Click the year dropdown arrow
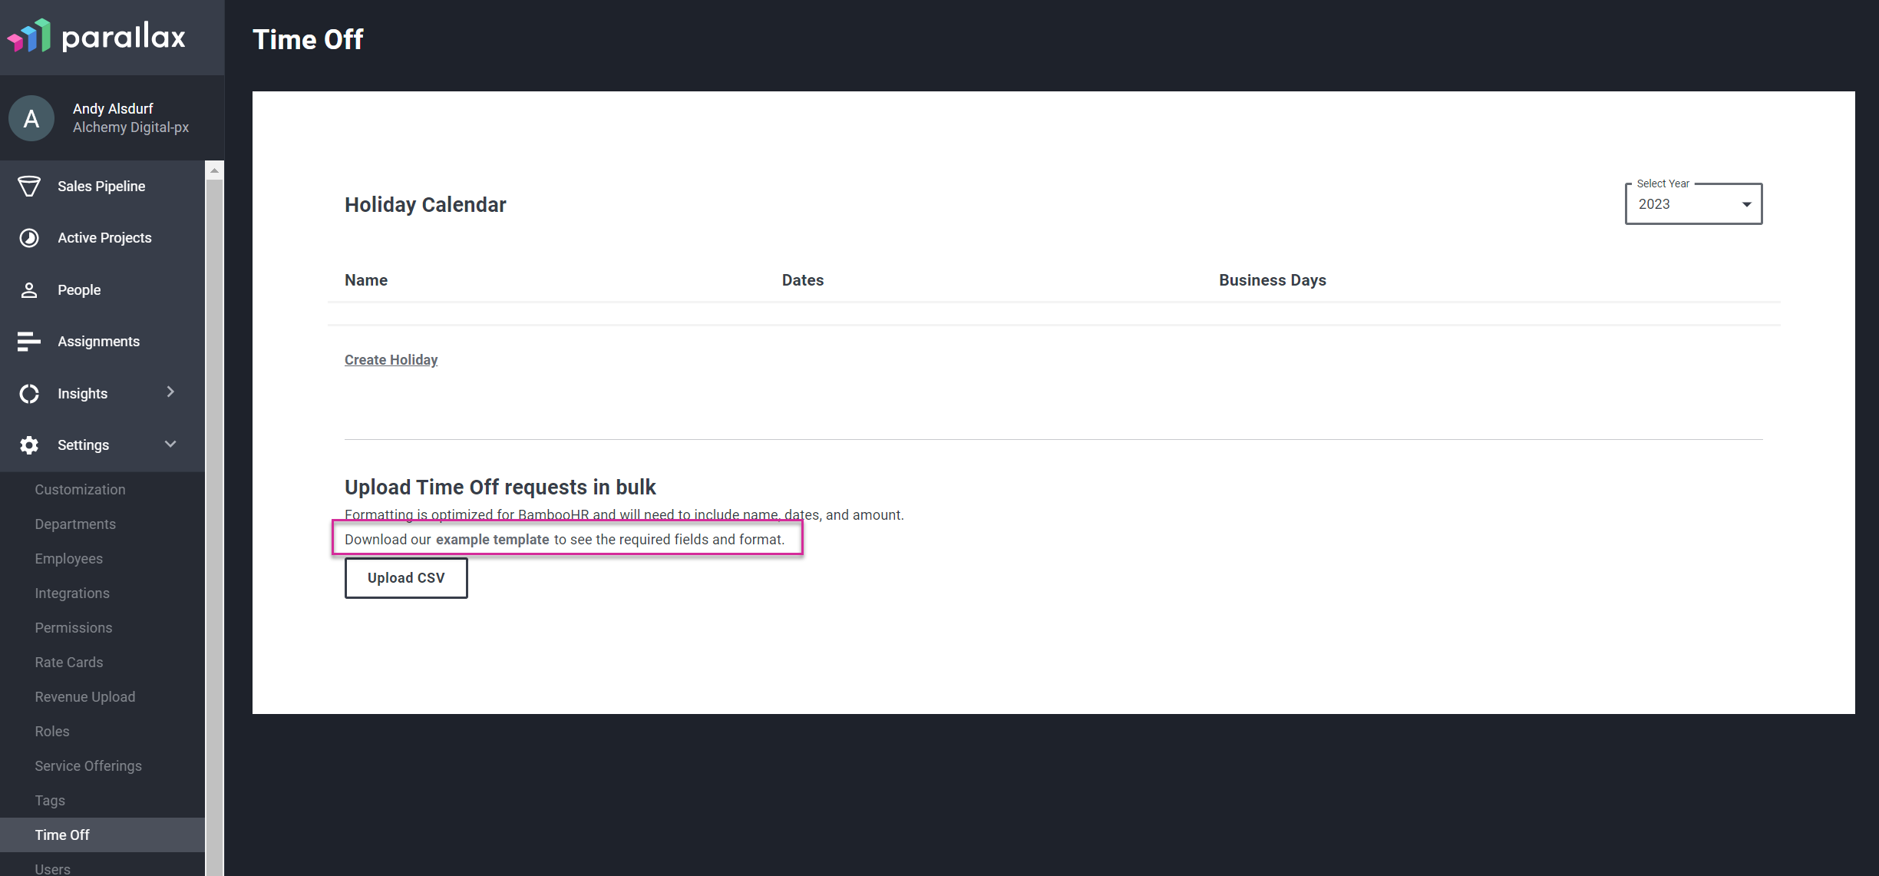Screen dimensions: 1879x876 [1746, 204]
